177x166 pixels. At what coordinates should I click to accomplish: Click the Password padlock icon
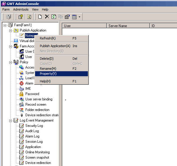click(22, 94)
